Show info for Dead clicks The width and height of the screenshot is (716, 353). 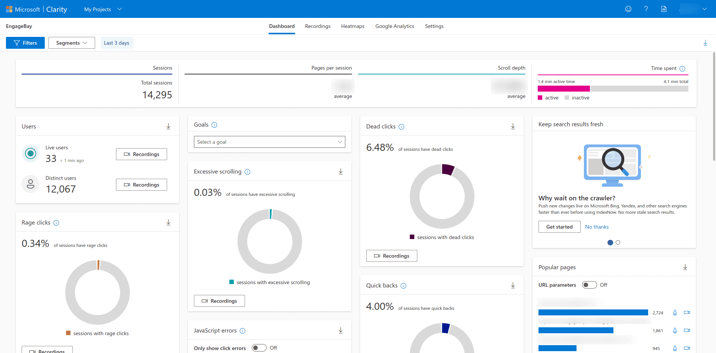click(401, 127)
